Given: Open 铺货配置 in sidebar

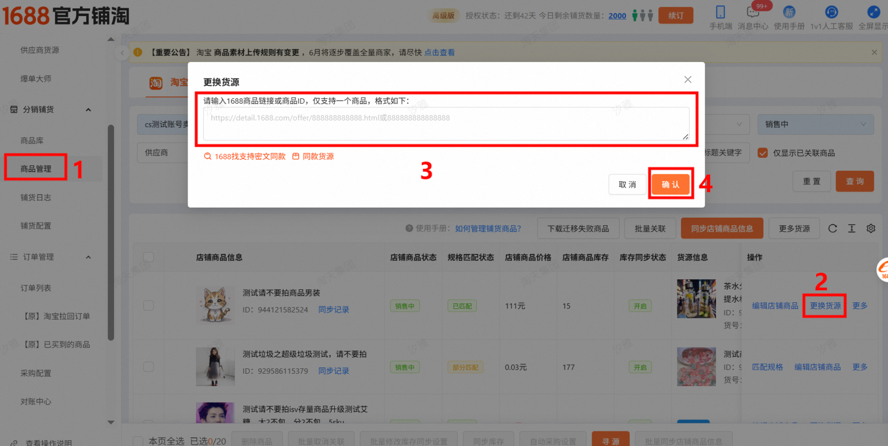Looking at the screenshot, I should click(x=36, y=226).
